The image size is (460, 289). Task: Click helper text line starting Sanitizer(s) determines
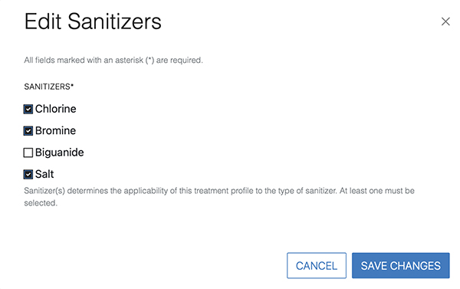point(219,191)
